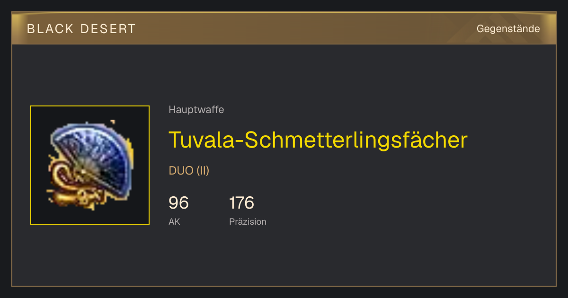Open the Tuvala-Schmetterlingsfächer item title
Viewport: 568px width, 298px height.
(318, 140)
